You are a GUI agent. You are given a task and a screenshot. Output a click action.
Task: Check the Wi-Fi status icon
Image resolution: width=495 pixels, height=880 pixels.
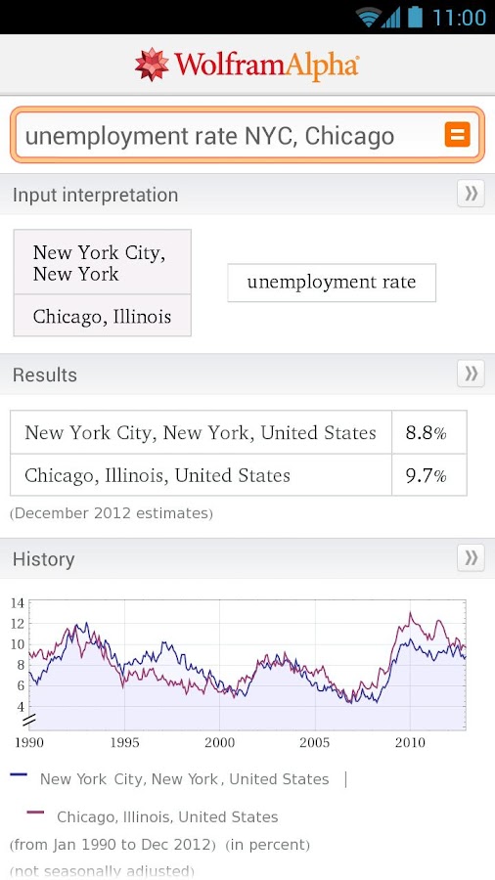pos(368,17)
